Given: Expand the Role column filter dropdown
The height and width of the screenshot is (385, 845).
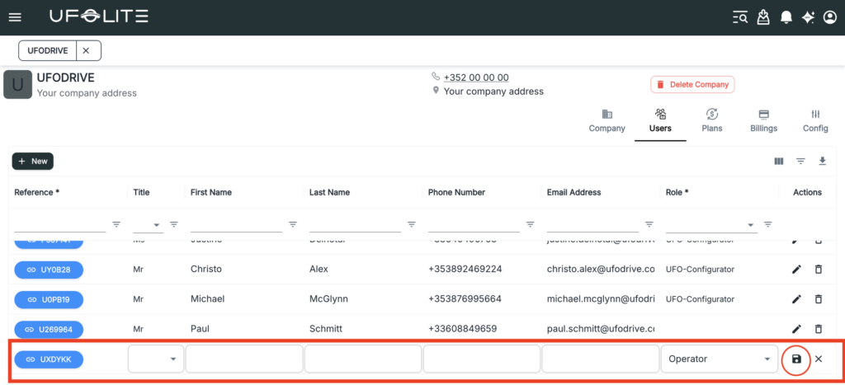Looking at the screenshot, I should pos(751,224).
